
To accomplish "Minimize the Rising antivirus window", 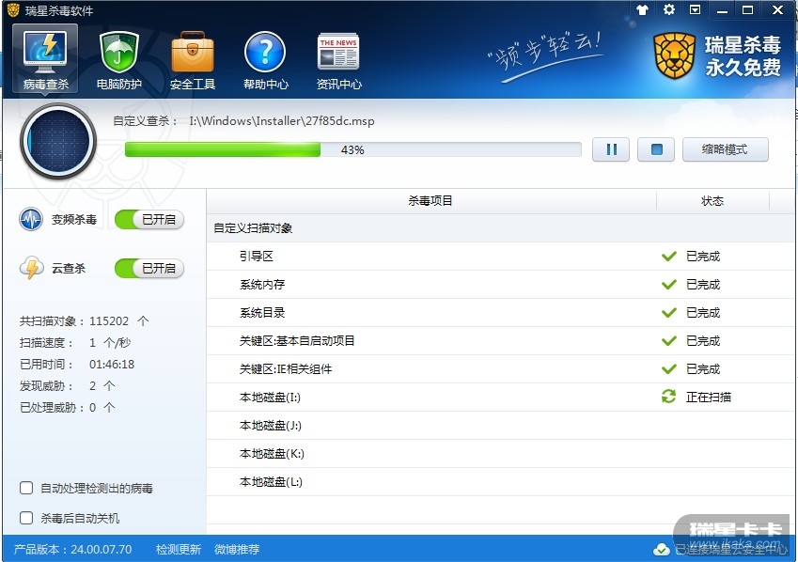I will tap(722, 10).
